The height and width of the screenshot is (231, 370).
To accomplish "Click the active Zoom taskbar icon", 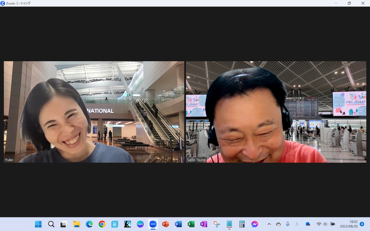I will coord(153,224).
